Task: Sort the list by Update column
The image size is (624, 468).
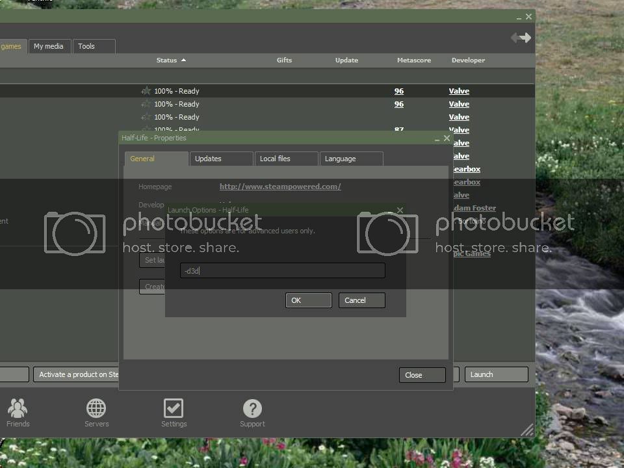Action: [346, 60]
